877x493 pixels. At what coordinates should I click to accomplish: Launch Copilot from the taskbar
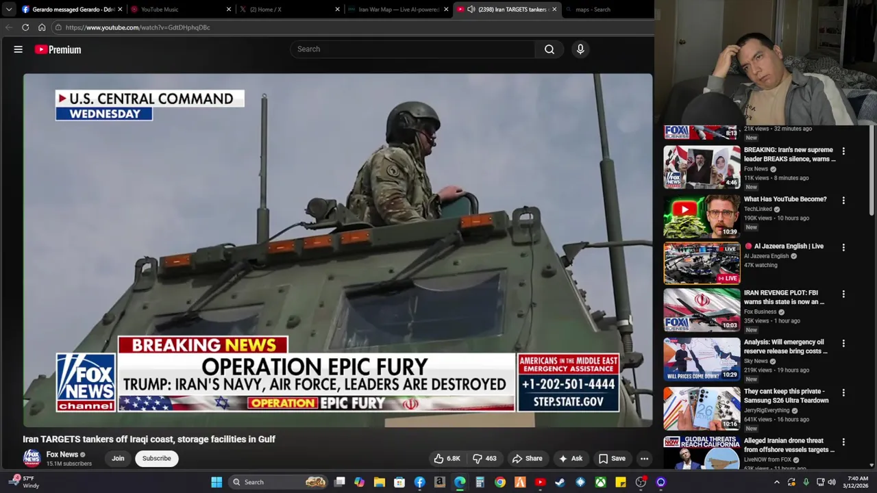[360, 482]
